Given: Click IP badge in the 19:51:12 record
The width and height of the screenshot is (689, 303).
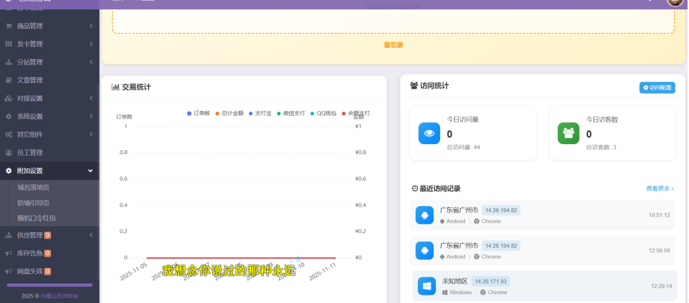Looking at the screenshot, I should [501, 210].
